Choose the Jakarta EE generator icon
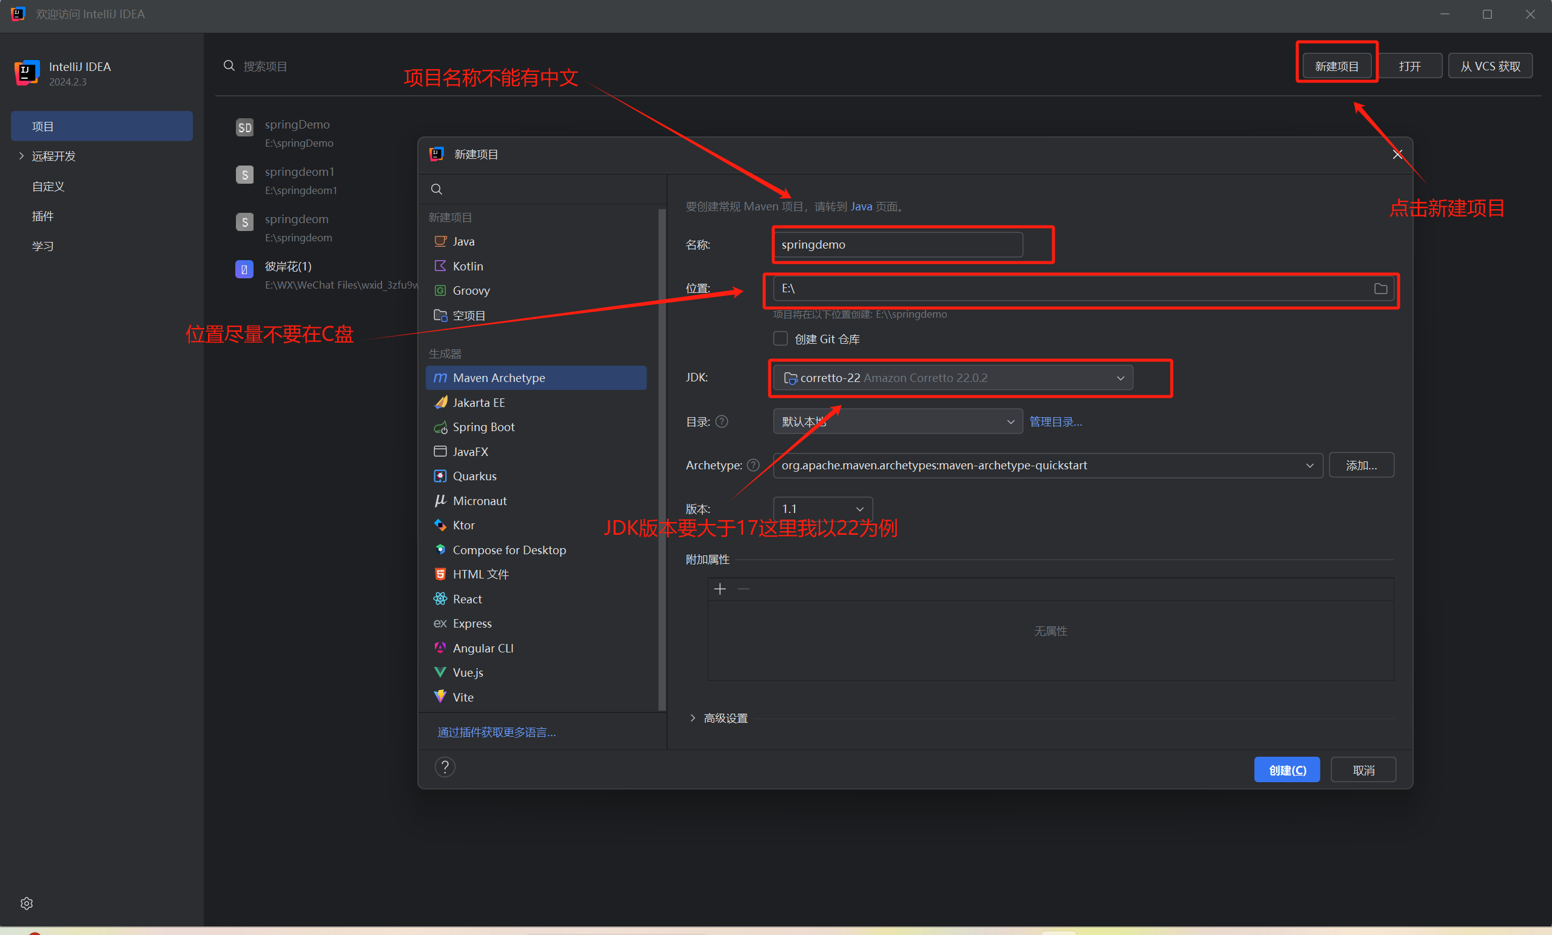The width and height of the screenshot is (1552, 935). click(x=440, y=403)
